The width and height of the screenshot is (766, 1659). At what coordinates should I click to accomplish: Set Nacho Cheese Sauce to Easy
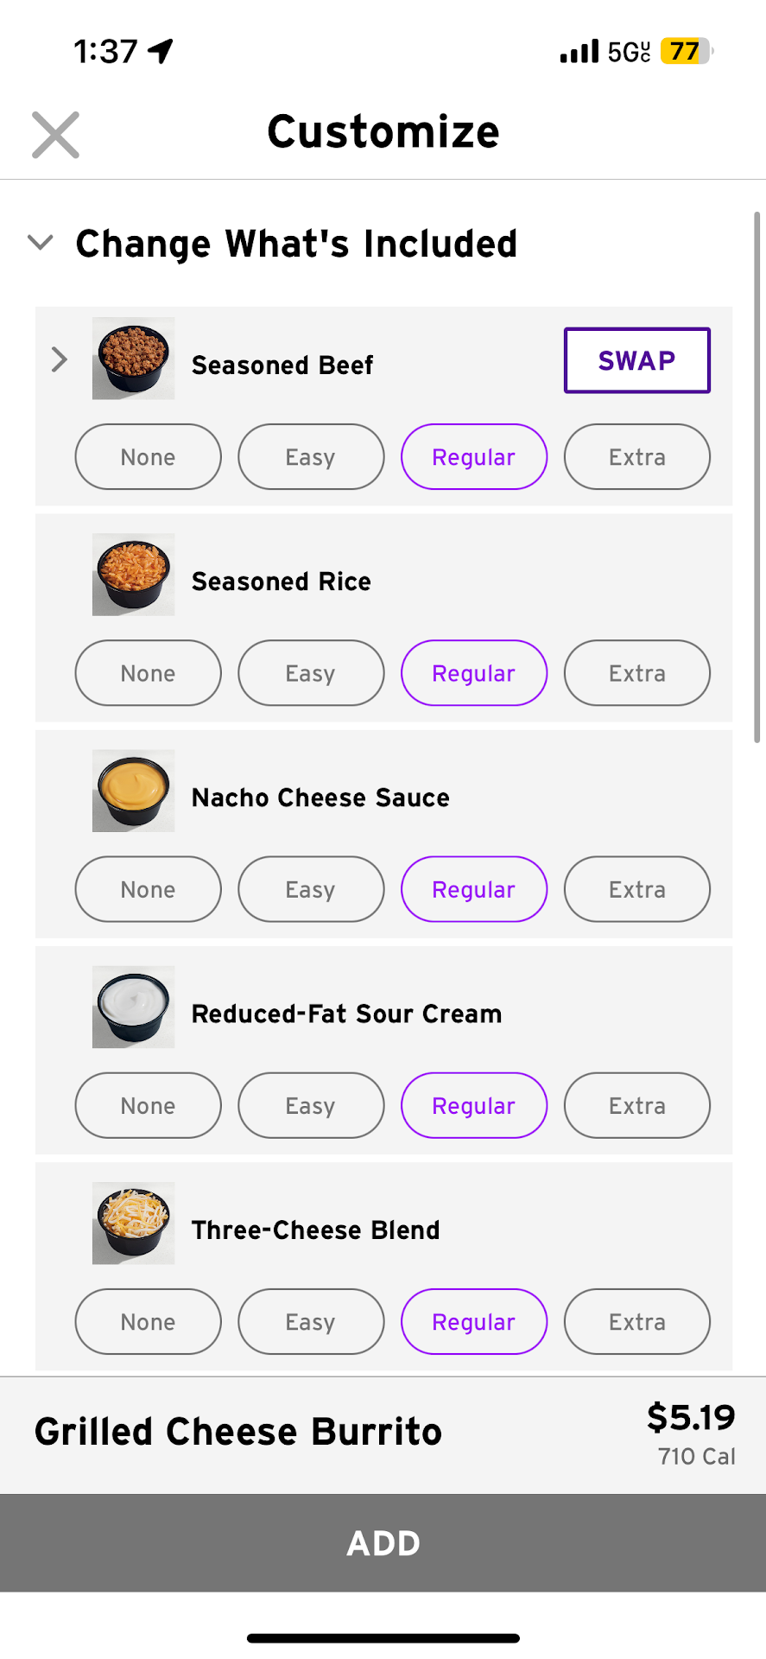pyautogui.click(x=310, y=889)
